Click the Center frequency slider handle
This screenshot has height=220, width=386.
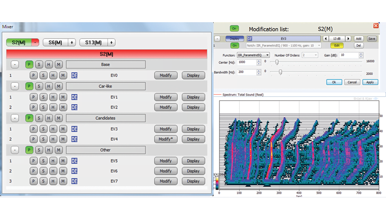[x=277, y=62]
